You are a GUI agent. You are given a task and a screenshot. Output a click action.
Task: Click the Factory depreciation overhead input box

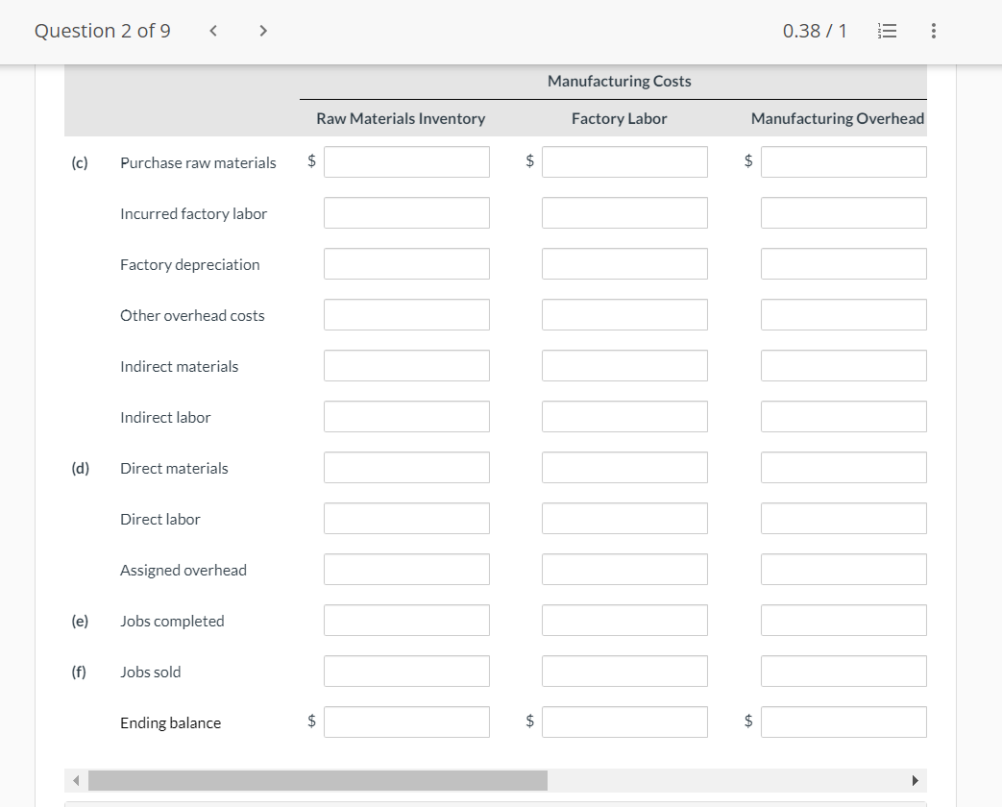(843, 263)
